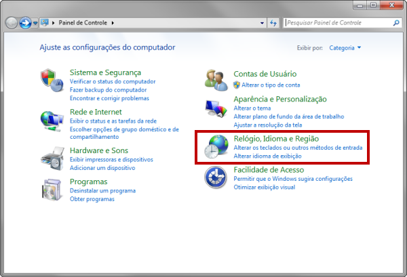The height and width of the screenshot is (277, 407).
Task: Open the recent pages arrow beside navigation buttons
Action: (36, 23)
